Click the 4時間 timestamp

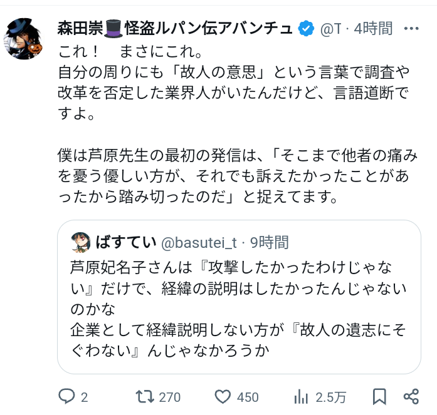(374, 28)
